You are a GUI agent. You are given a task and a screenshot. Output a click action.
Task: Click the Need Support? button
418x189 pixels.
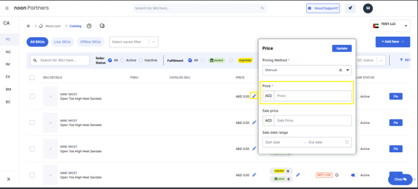click(x=323, y=8)
